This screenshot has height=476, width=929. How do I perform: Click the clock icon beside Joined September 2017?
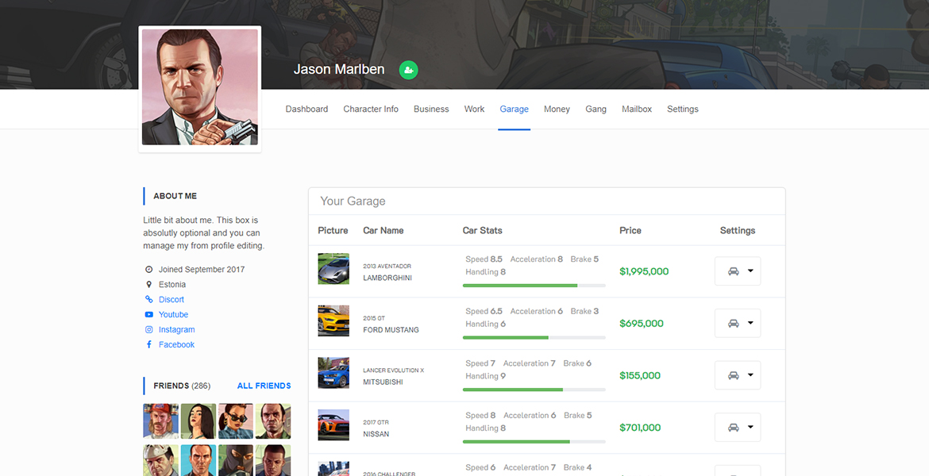(148, 270)
